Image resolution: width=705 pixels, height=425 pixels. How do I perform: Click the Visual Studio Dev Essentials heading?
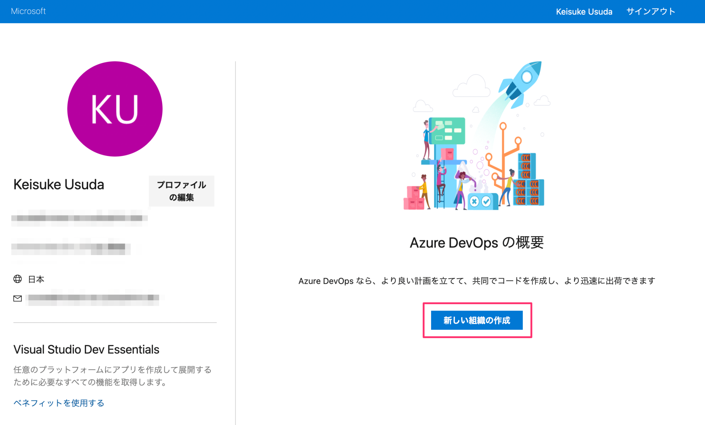click(x=86, y=349)
